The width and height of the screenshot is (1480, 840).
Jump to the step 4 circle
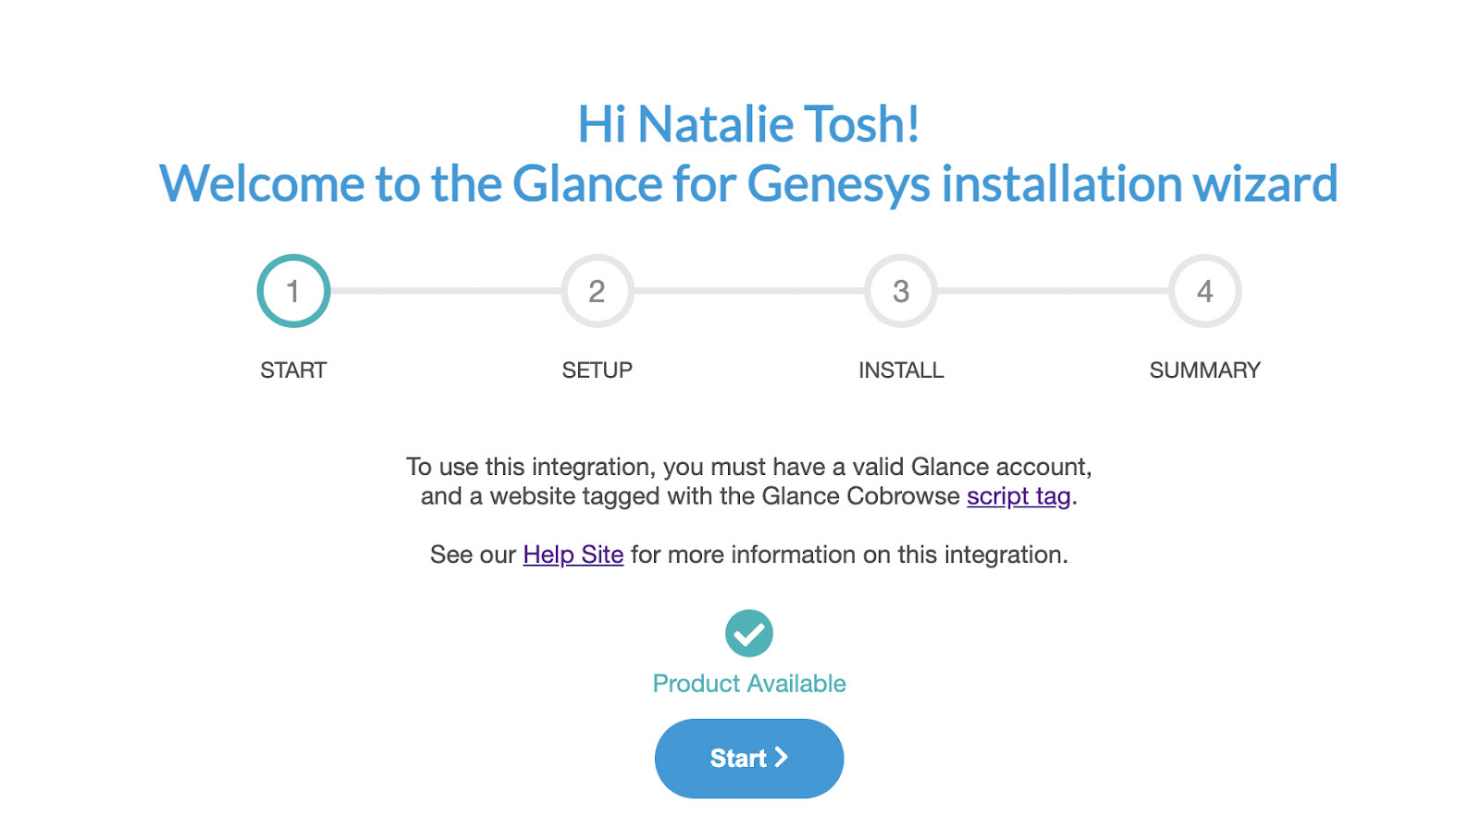tap(1204, 291)
